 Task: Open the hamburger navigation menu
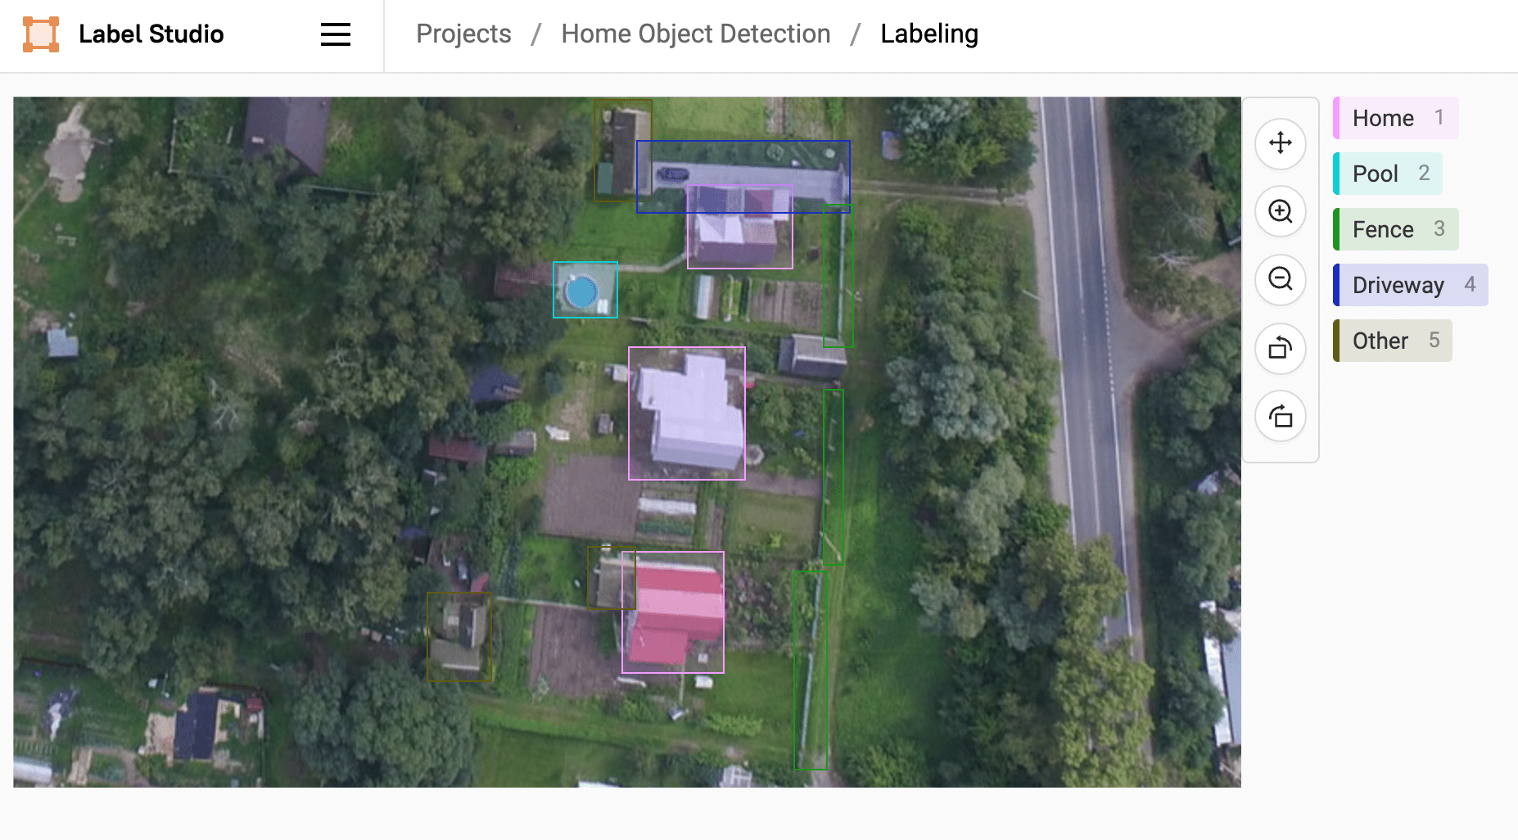pyautogui.click(x=335, y=35)
